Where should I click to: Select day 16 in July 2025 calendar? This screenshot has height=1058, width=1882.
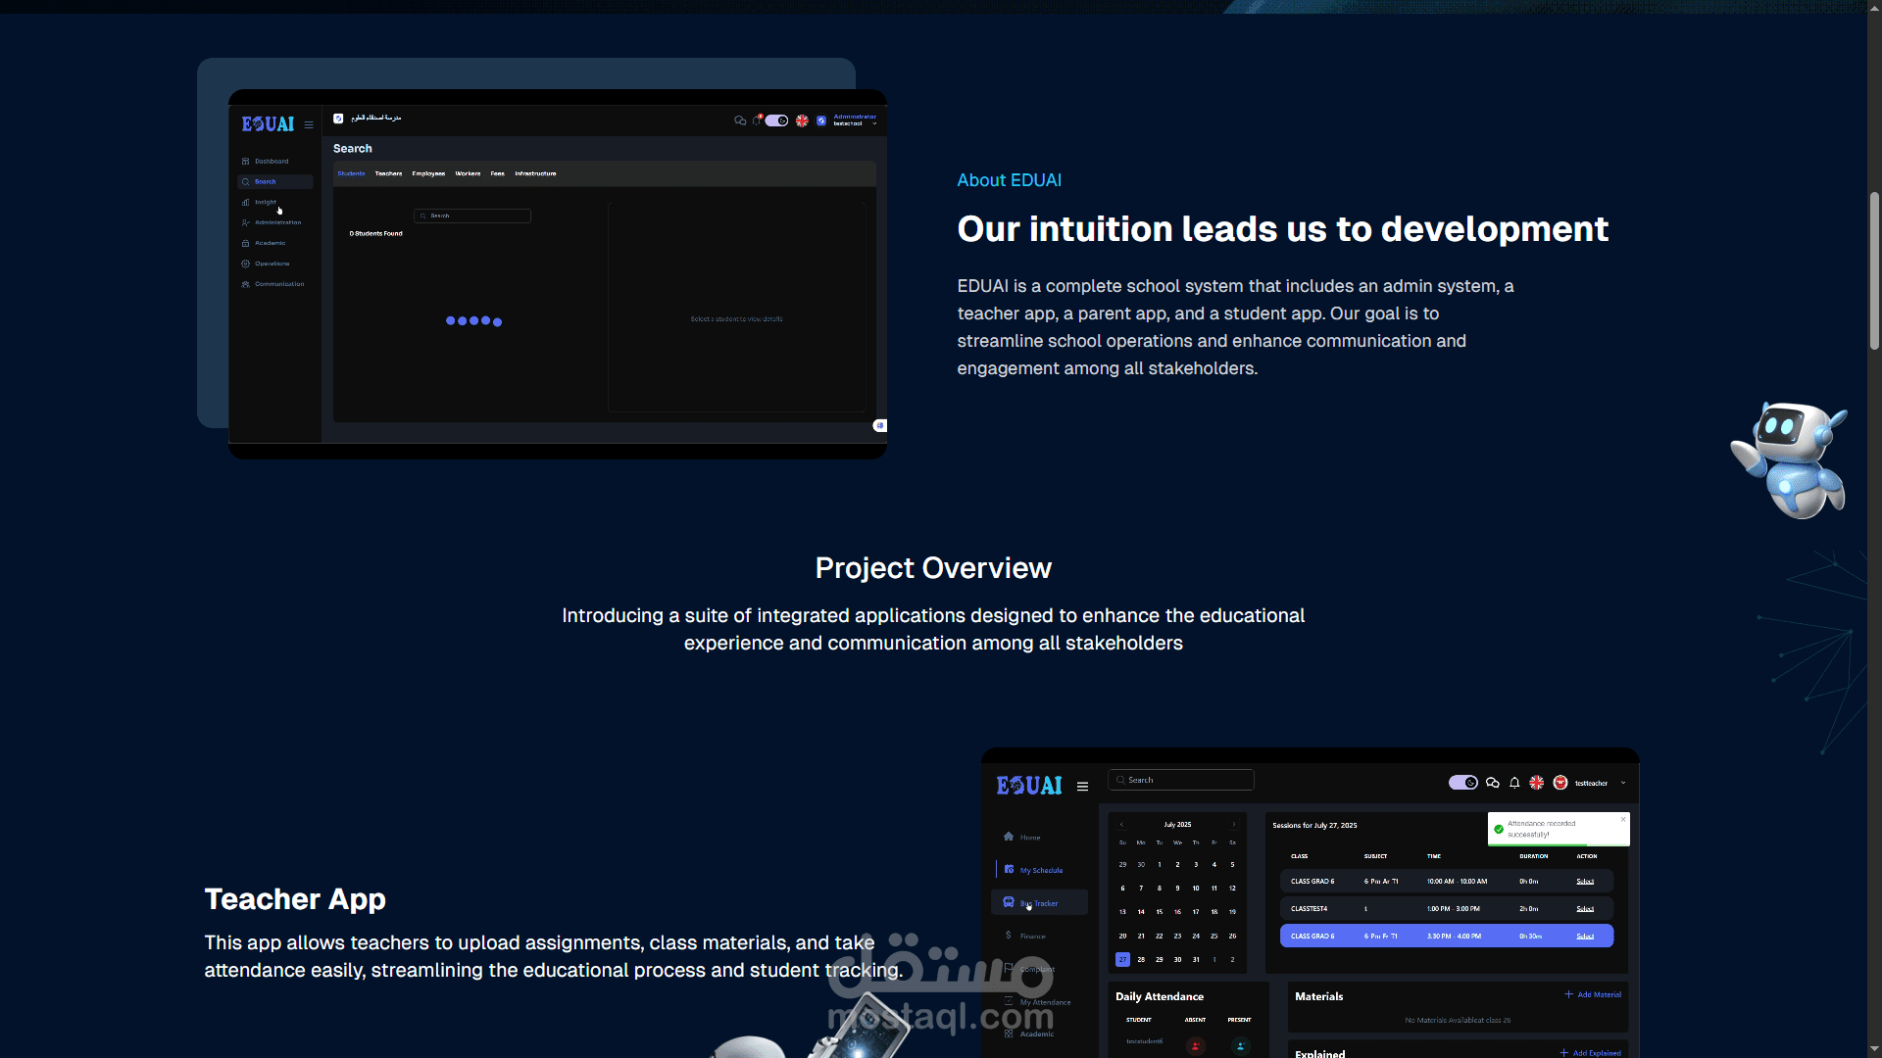[x=1177, y=912]
